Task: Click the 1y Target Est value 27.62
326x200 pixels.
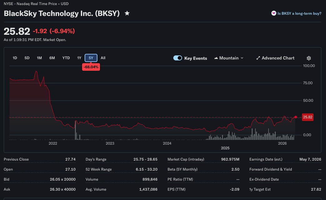Action: tap(316, 189)
